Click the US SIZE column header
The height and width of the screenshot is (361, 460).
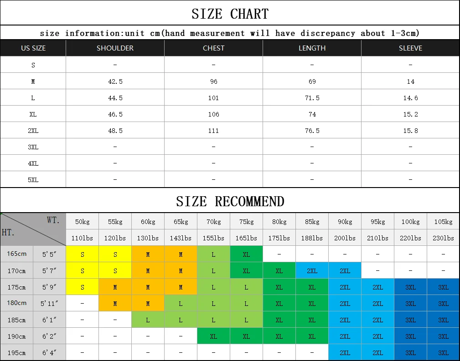pos(33,48)
